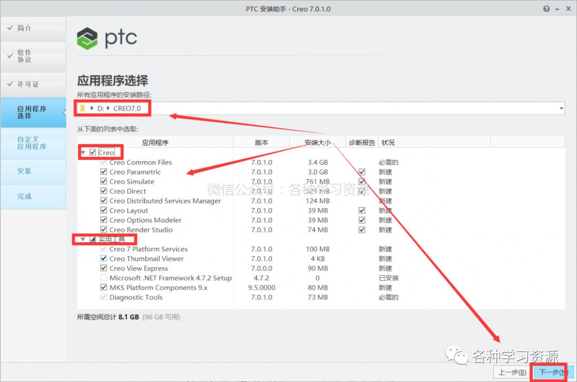Viewport: 577px width, 382px height.
Task: Click the D: path segment
Action: tap(100, 108)
